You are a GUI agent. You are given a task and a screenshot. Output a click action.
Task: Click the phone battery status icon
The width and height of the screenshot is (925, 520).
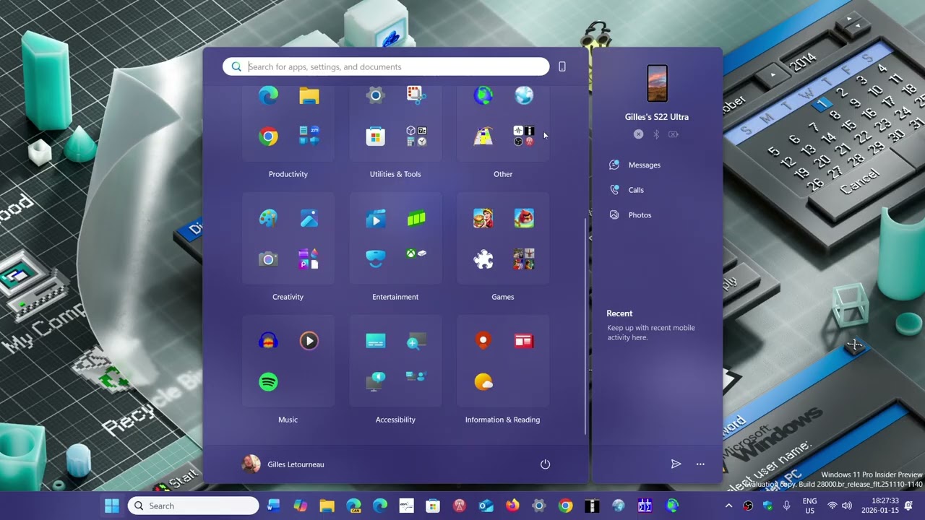tap(674, 134)
